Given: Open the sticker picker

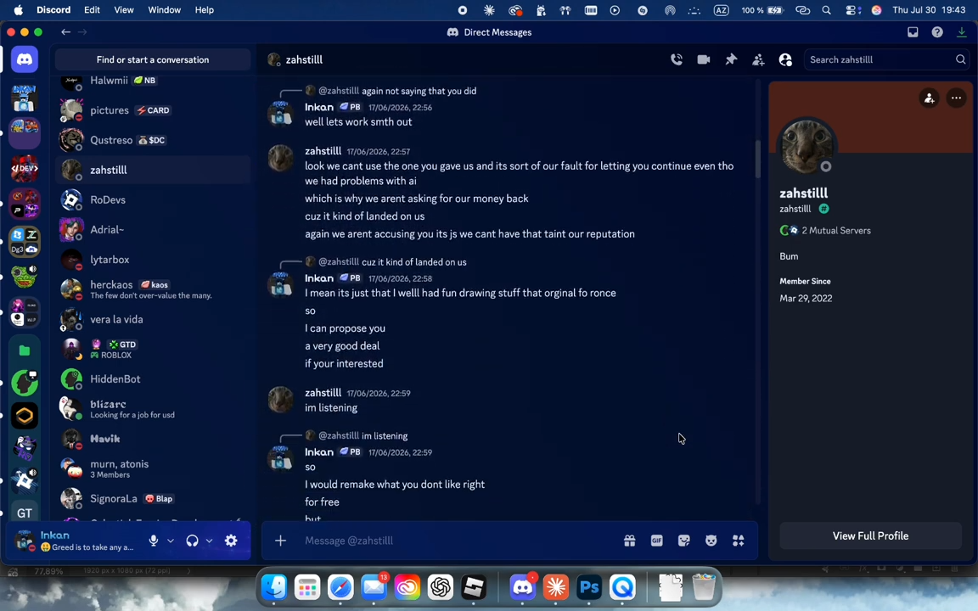Looking at the screenshot, I should tap(684, 541).
